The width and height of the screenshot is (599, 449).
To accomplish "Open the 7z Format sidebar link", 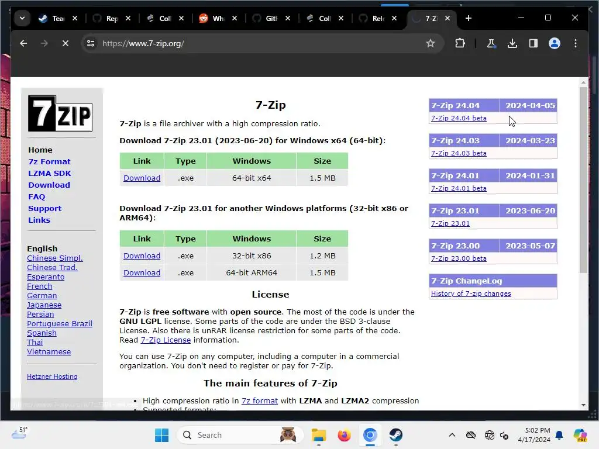I will click(x=49, y=161).
